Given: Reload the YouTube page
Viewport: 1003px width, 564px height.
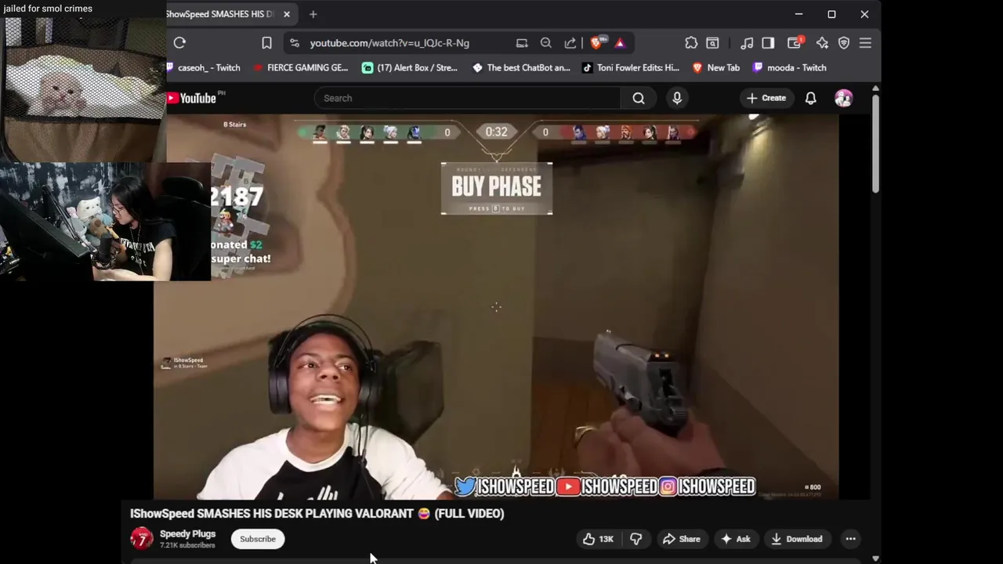Looking at the screenshot, I should click(179, 43).
